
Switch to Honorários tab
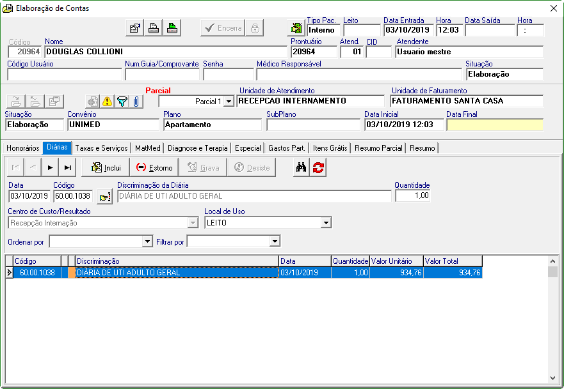point(22,148)
